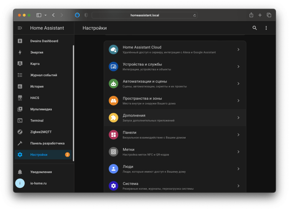Expand Пространства и зоны row chevron
Screen dimensions: 289x210
pos(238,100)
